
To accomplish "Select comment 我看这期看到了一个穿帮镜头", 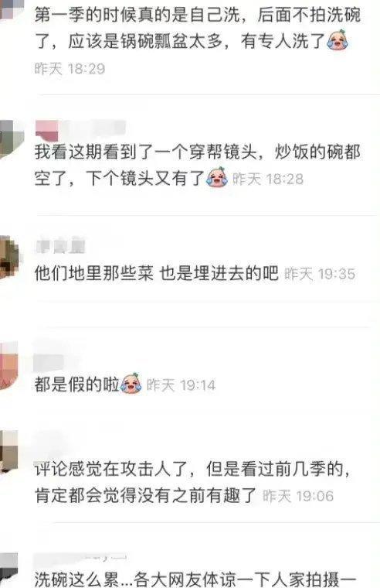I will click(198, 165).
